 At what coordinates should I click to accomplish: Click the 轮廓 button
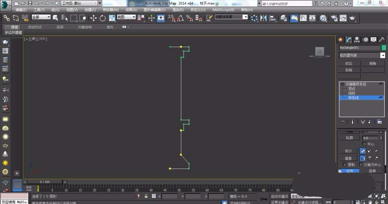349,138
